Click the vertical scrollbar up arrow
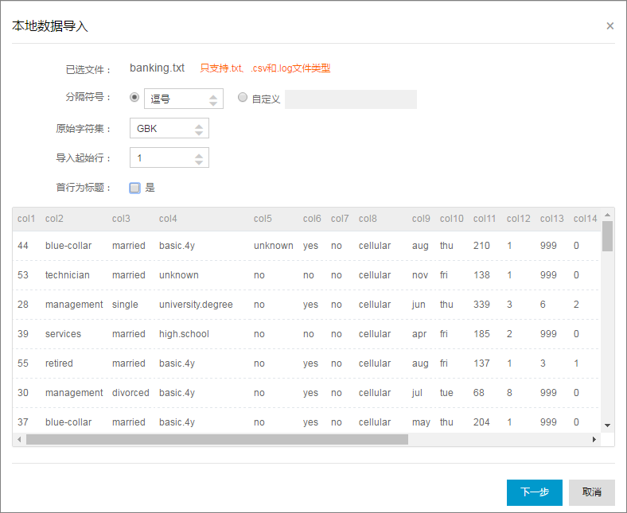The width and height of the screenshot is (627, 513). (607, 215)
